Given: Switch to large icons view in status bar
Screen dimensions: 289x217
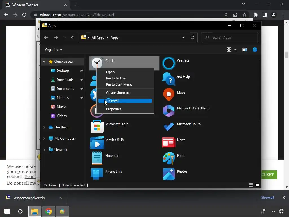Looking at the screenshot, I should (x=257, y=185).
